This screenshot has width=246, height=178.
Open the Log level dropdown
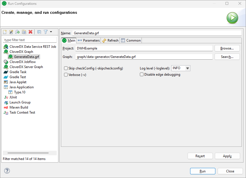187,68
